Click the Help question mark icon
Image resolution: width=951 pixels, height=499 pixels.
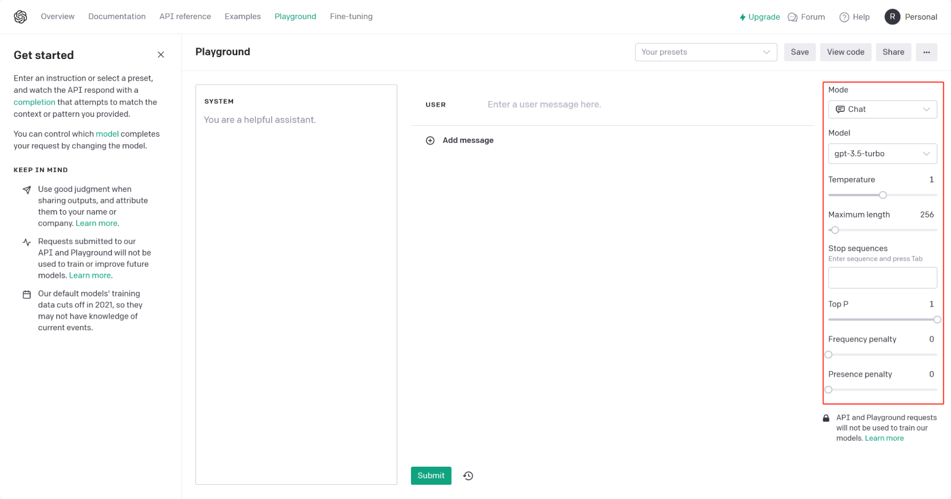[x=844, y=17]
